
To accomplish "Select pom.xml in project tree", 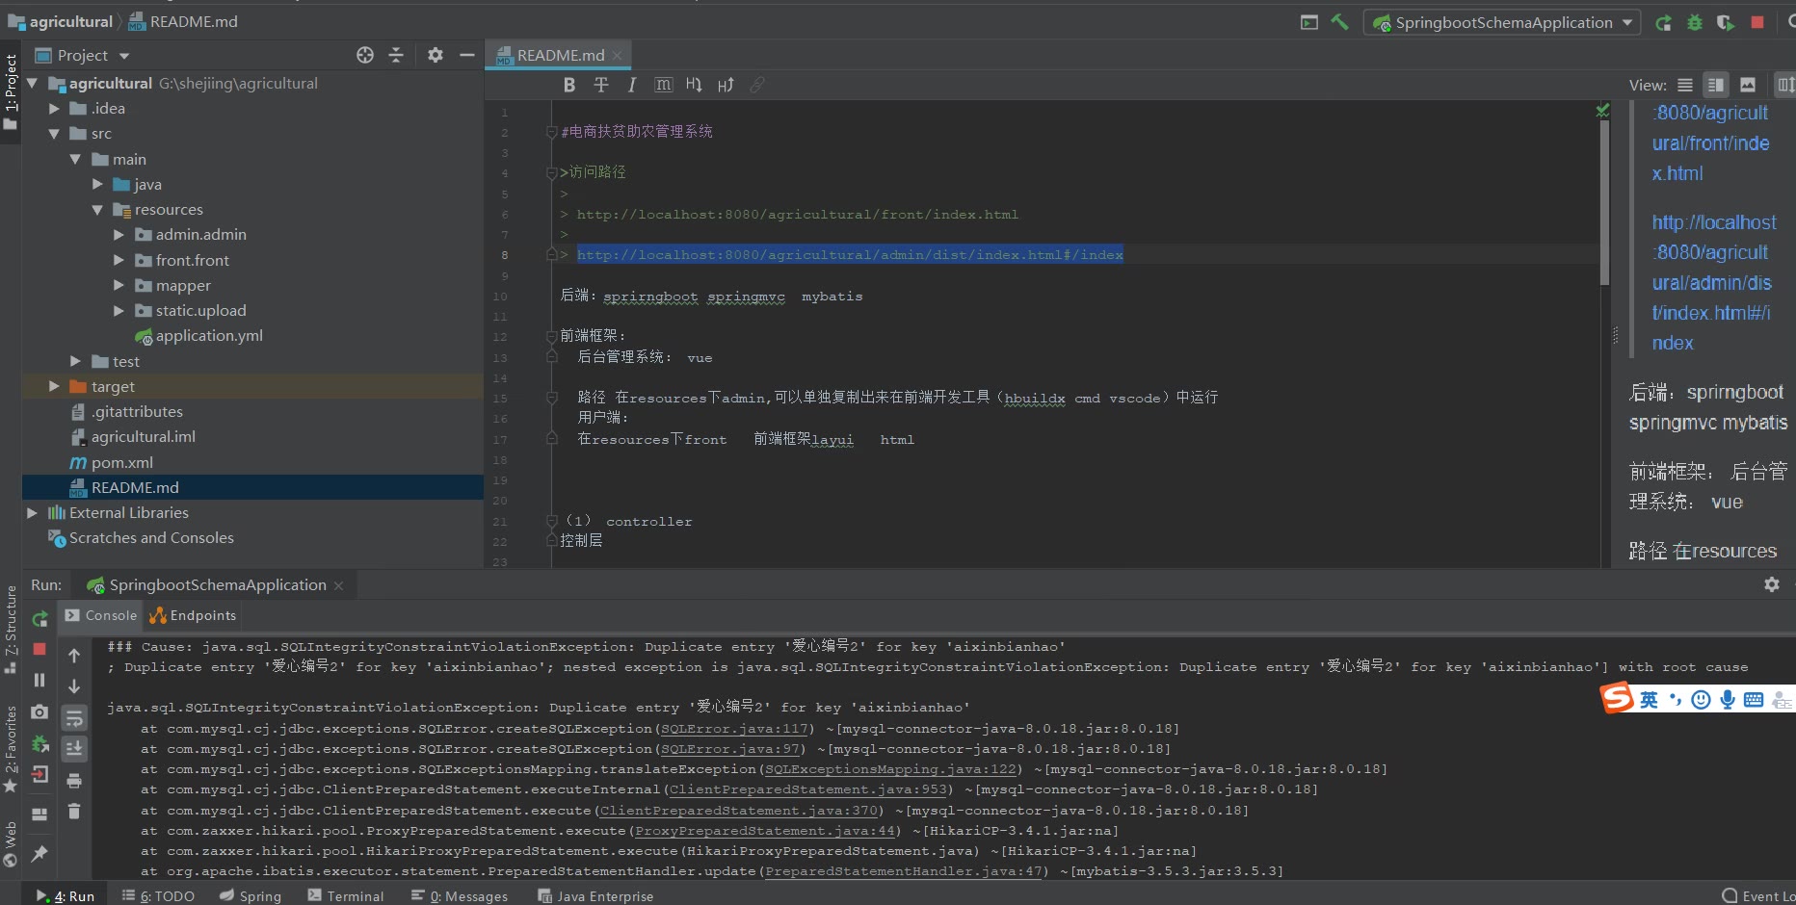I will click(121, 462).
